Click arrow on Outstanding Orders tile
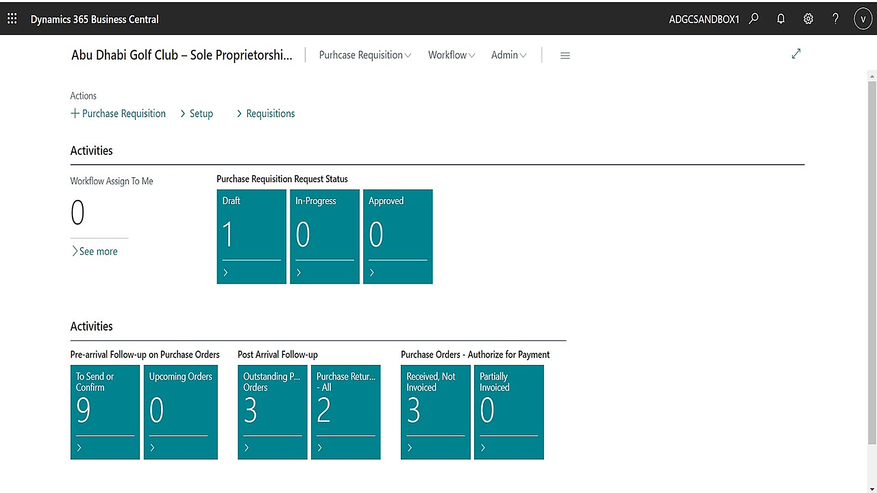This screenshot has width=877, height=493. (246, 447)
